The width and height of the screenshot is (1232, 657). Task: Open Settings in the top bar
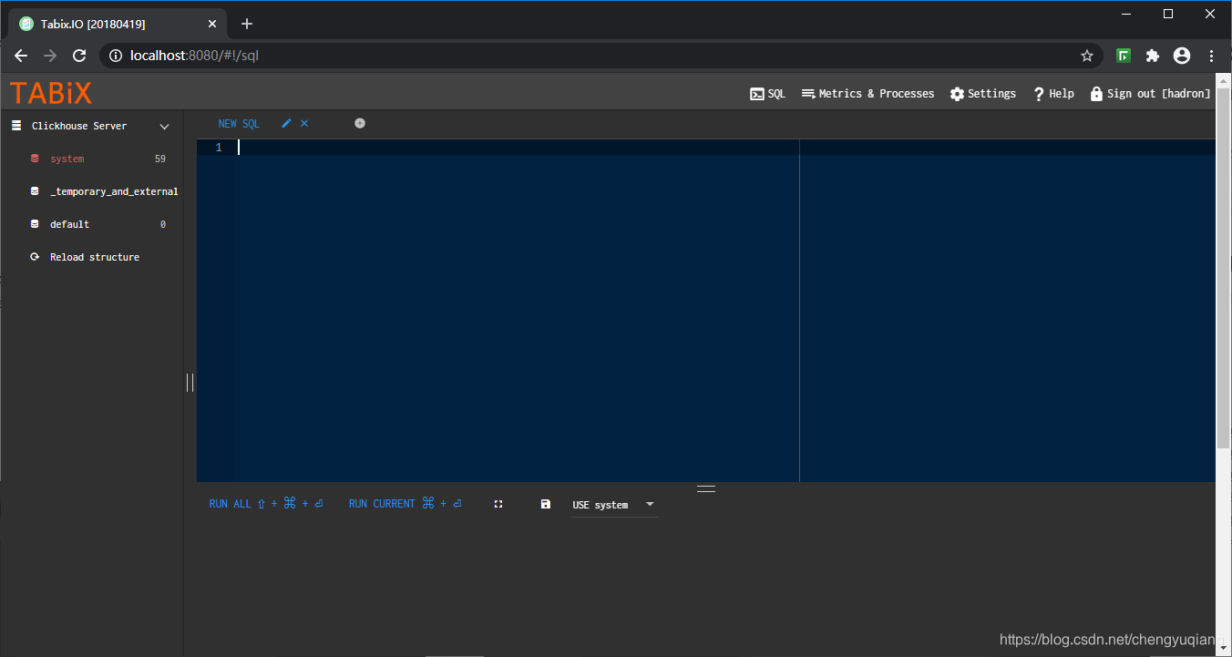click(982, 94)
